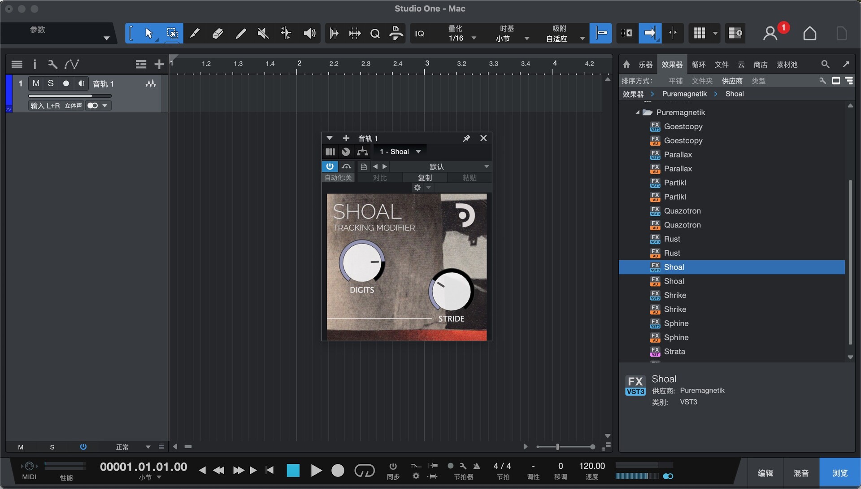This screenshot has height=489, width=861.
Task: Select the Range selection tool
Action: point(172,33)
